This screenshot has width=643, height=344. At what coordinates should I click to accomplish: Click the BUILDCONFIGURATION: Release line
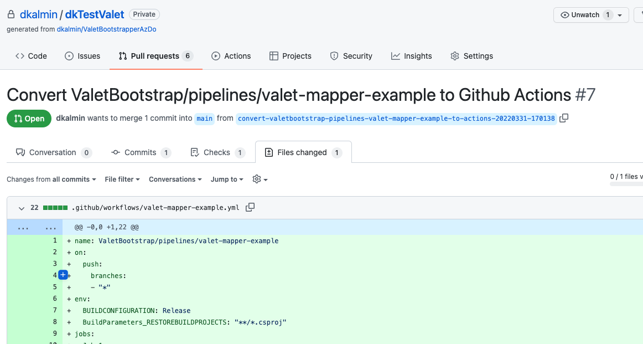[x=137, y=311]
